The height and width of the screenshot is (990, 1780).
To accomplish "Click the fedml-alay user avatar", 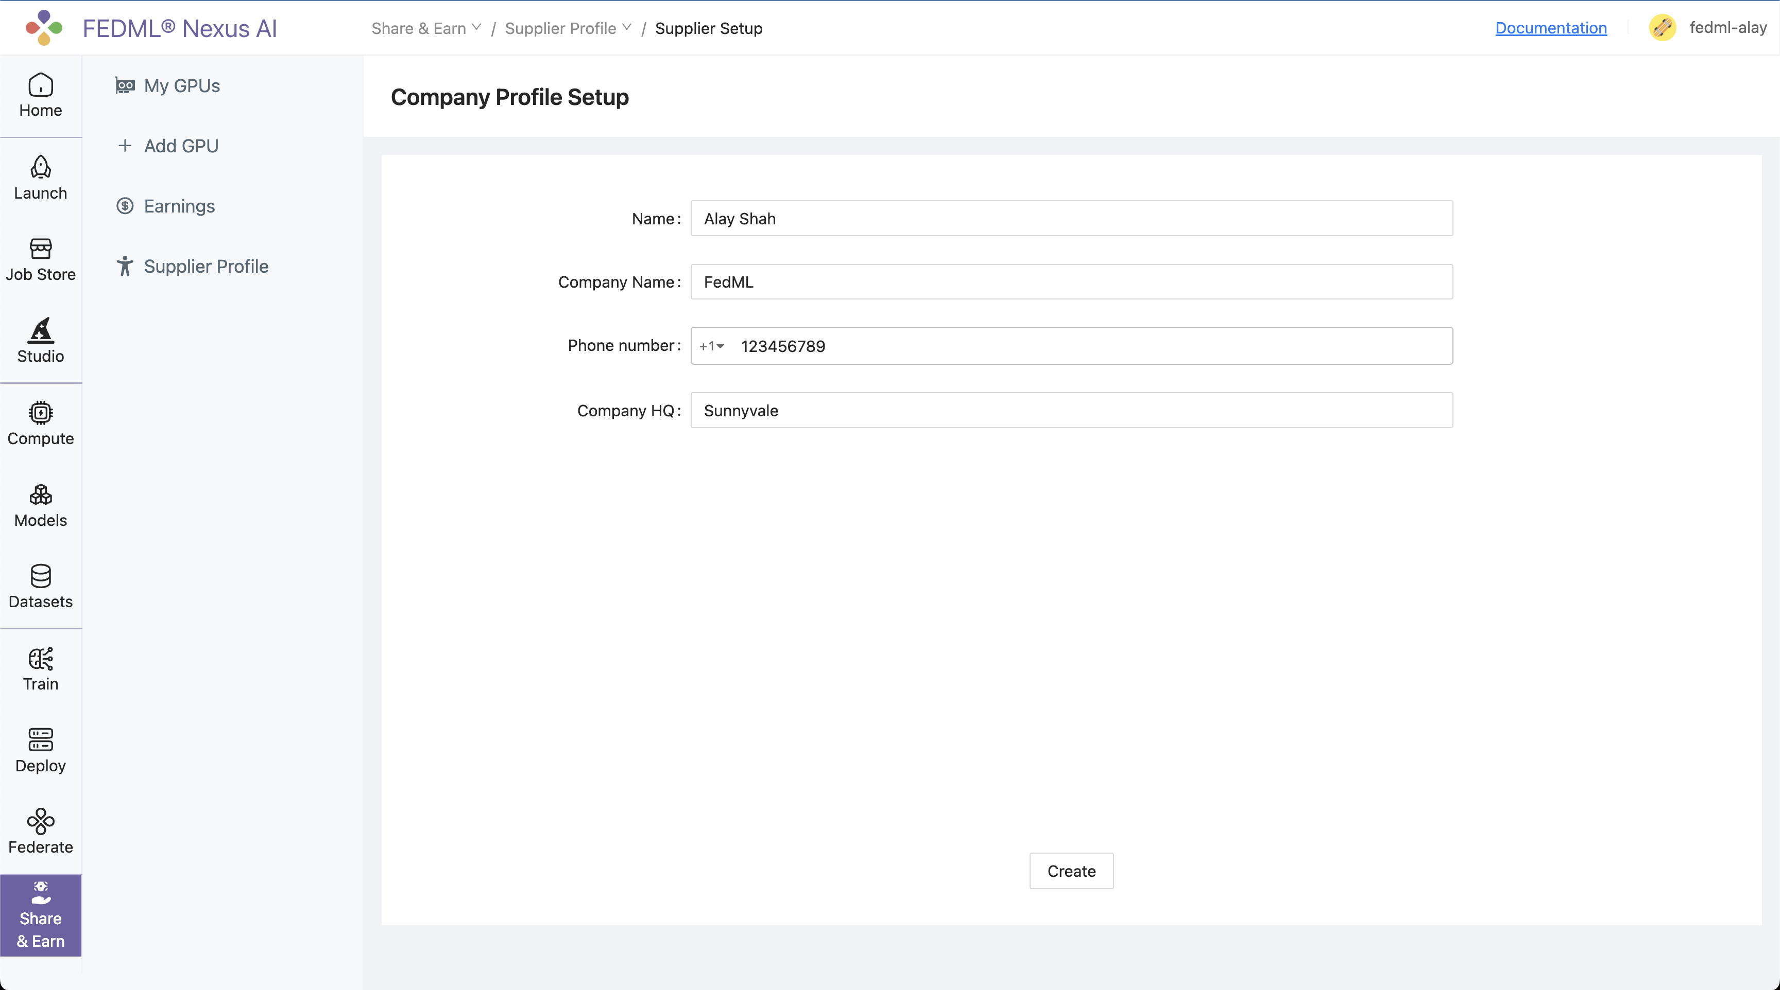I will tap(1662, 28).
